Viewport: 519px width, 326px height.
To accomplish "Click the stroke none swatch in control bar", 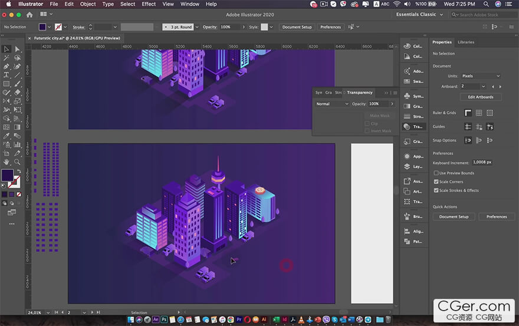I will (58, 27).
